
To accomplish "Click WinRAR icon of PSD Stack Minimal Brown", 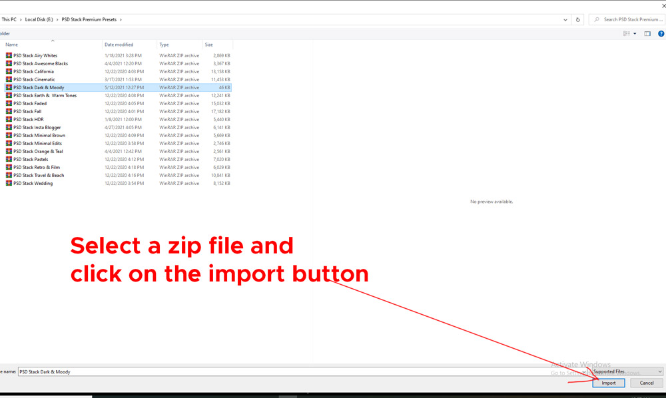I will (9, 135).
